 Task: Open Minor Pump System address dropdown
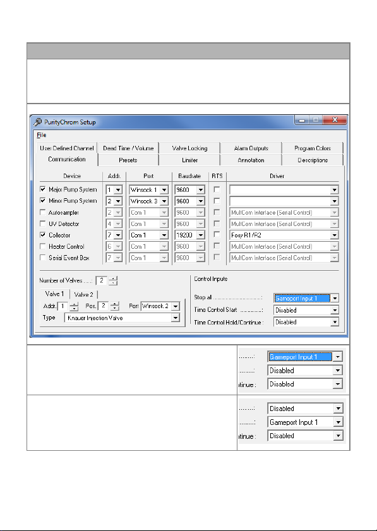118,201
